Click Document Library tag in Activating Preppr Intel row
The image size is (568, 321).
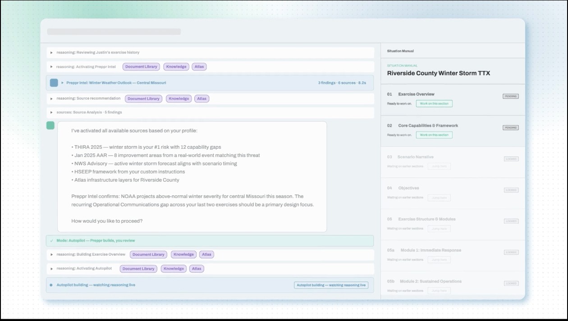click(x=141, y=67)
